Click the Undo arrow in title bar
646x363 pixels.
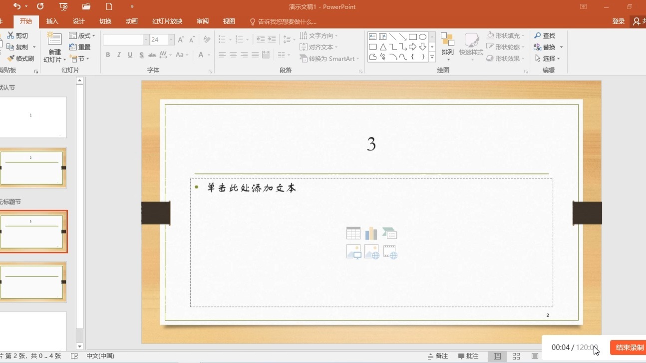[16, 6]
